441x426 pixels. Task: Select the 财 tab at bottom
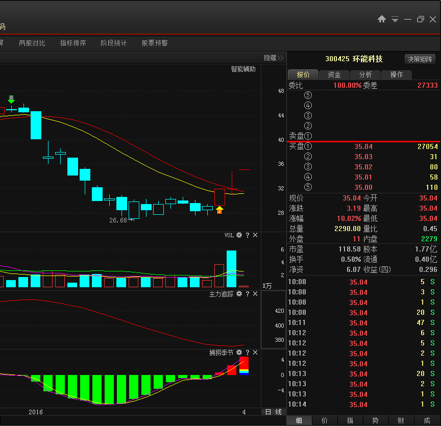(x=401, y=420)
